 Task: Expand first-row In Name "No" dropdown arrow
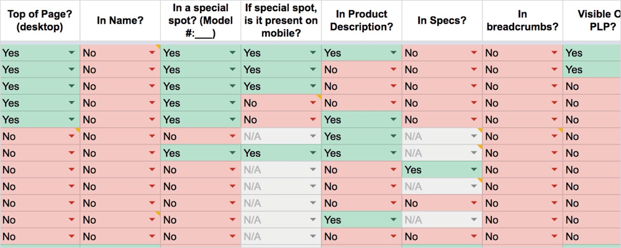pyautogui.click(x=152, y=53)
